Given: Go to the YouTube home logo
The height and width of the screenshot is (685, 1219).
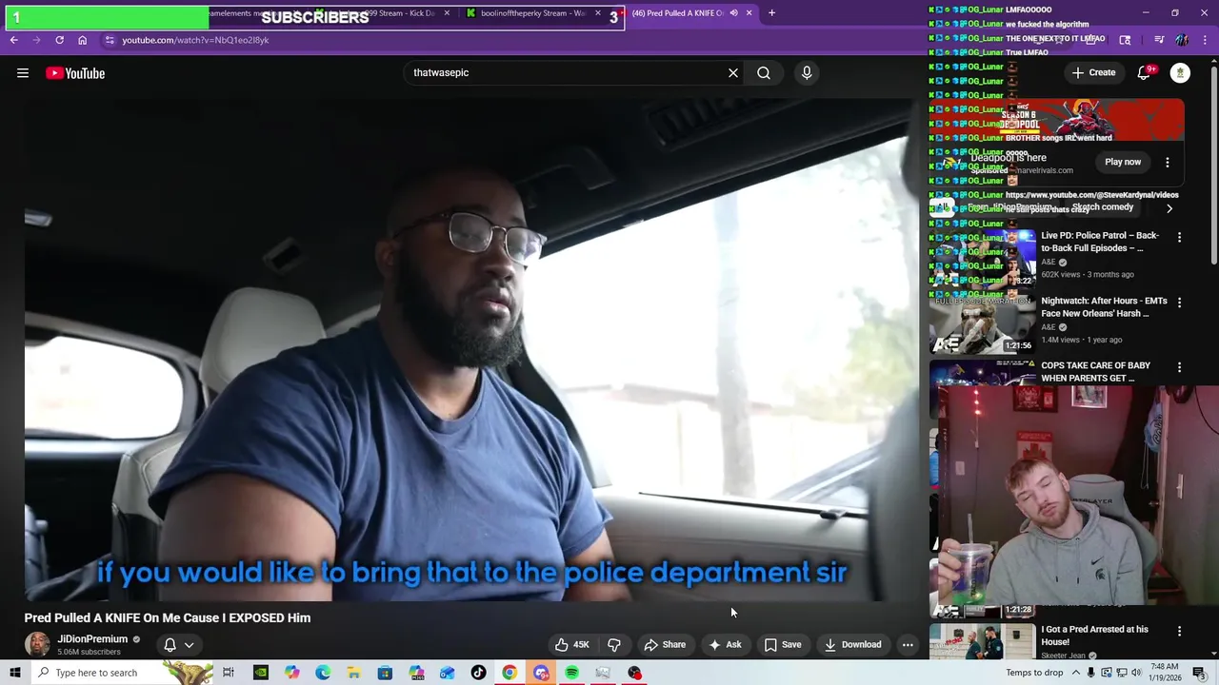Looking at the screenshot, I should coord(75,73).
